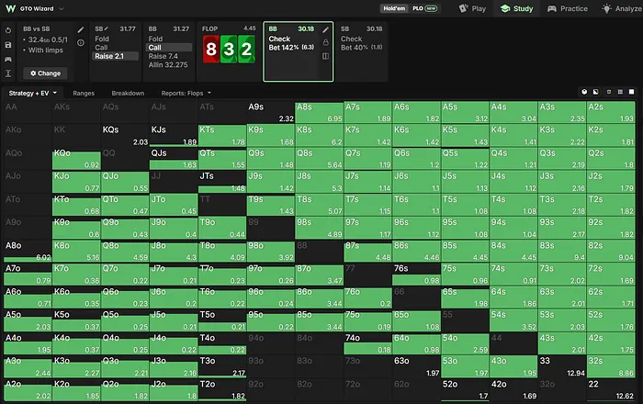Click the 42o hand cell
The image size is (643, 404).
coord(513,389)
